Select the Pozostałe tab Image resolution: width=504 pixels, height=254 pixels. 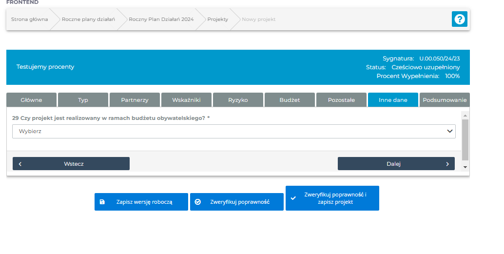(x=341, y=100)
